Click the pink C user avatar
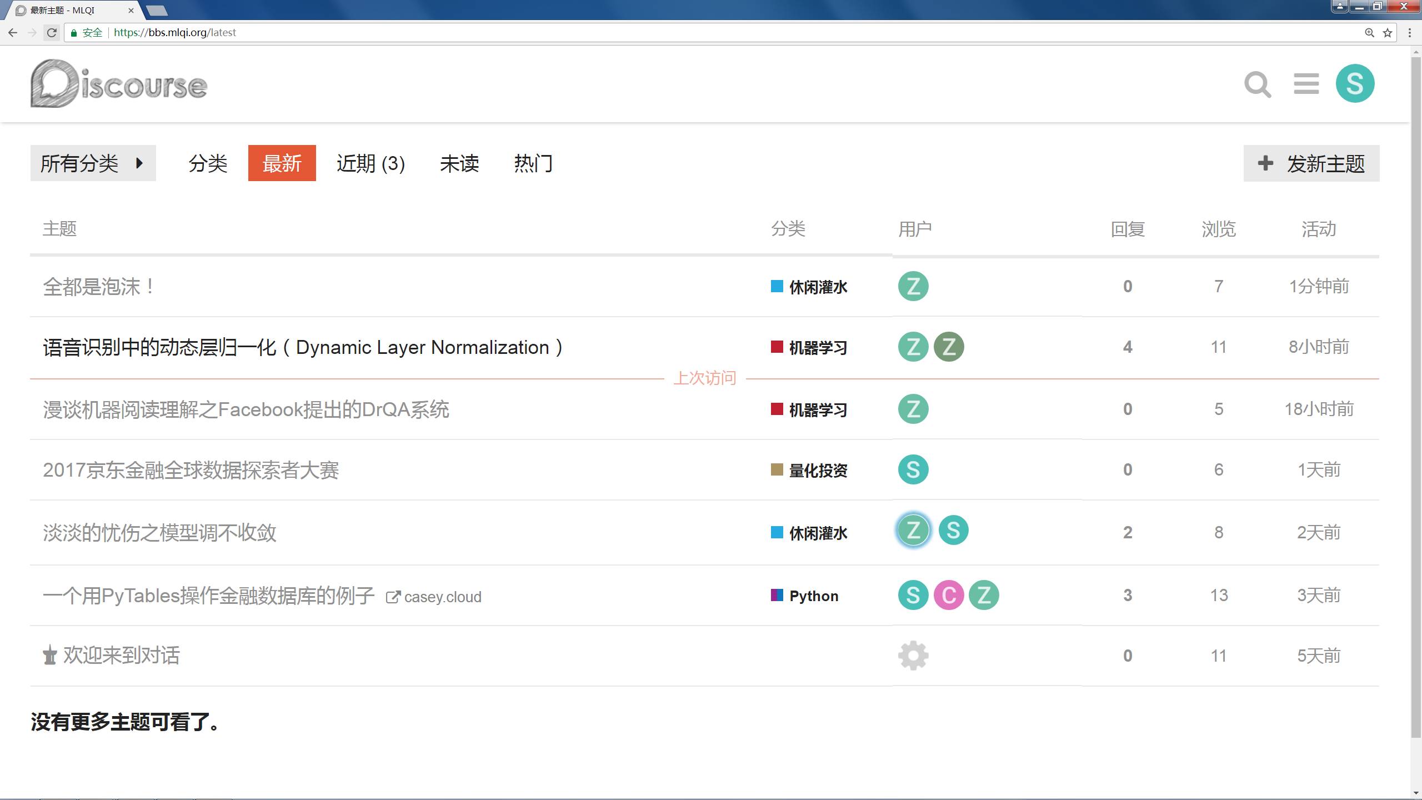The height and width of the screenshot is (800, 1422). pos(948,595)
